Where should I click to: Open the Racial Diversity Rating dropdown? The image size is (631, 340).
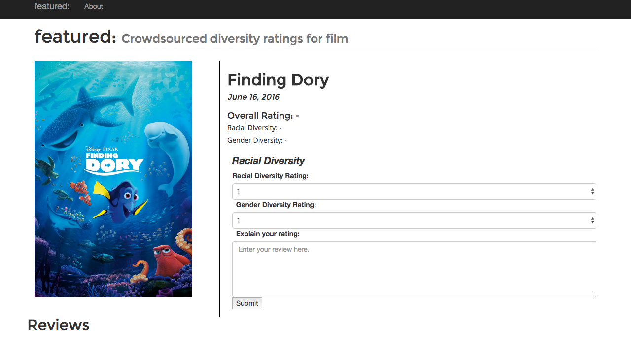pos(414,191)
